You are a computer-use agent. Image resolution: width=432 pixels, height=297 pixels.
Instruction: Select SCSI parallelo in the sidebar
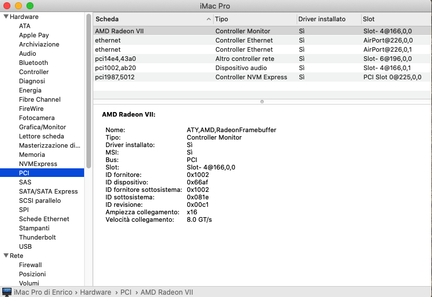tap(40, 200)
